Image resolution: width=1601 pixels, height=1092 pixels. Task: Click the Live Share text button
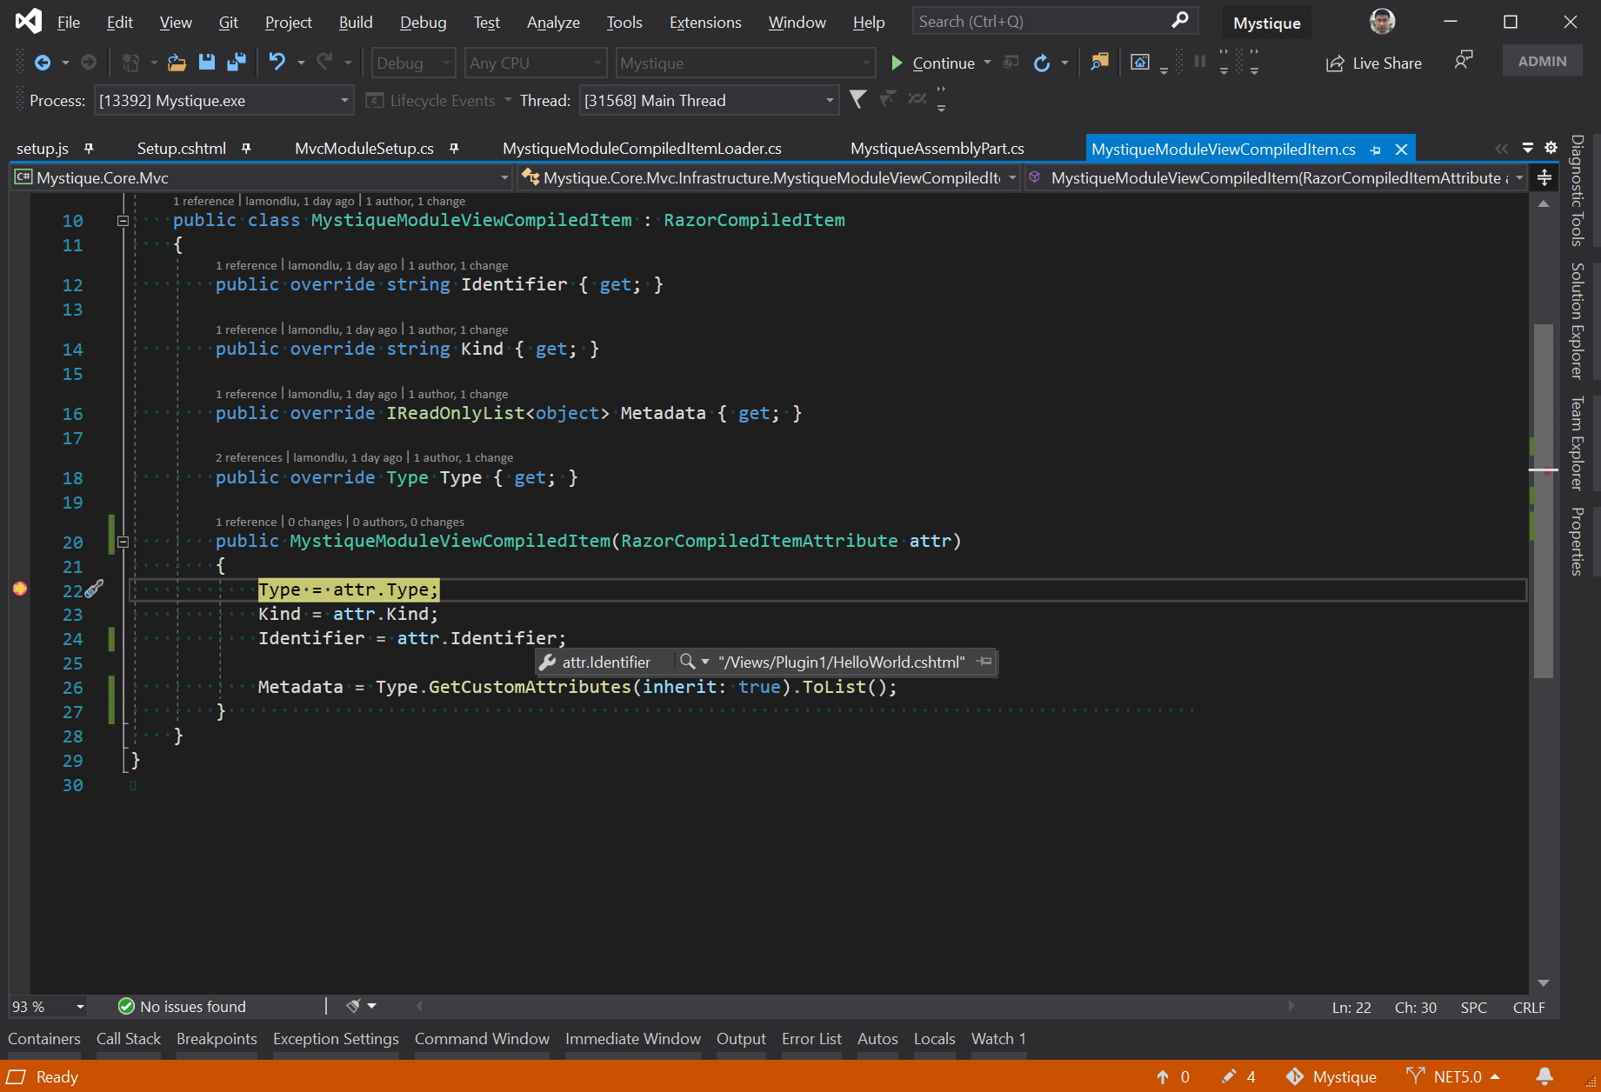(1387, 63)
